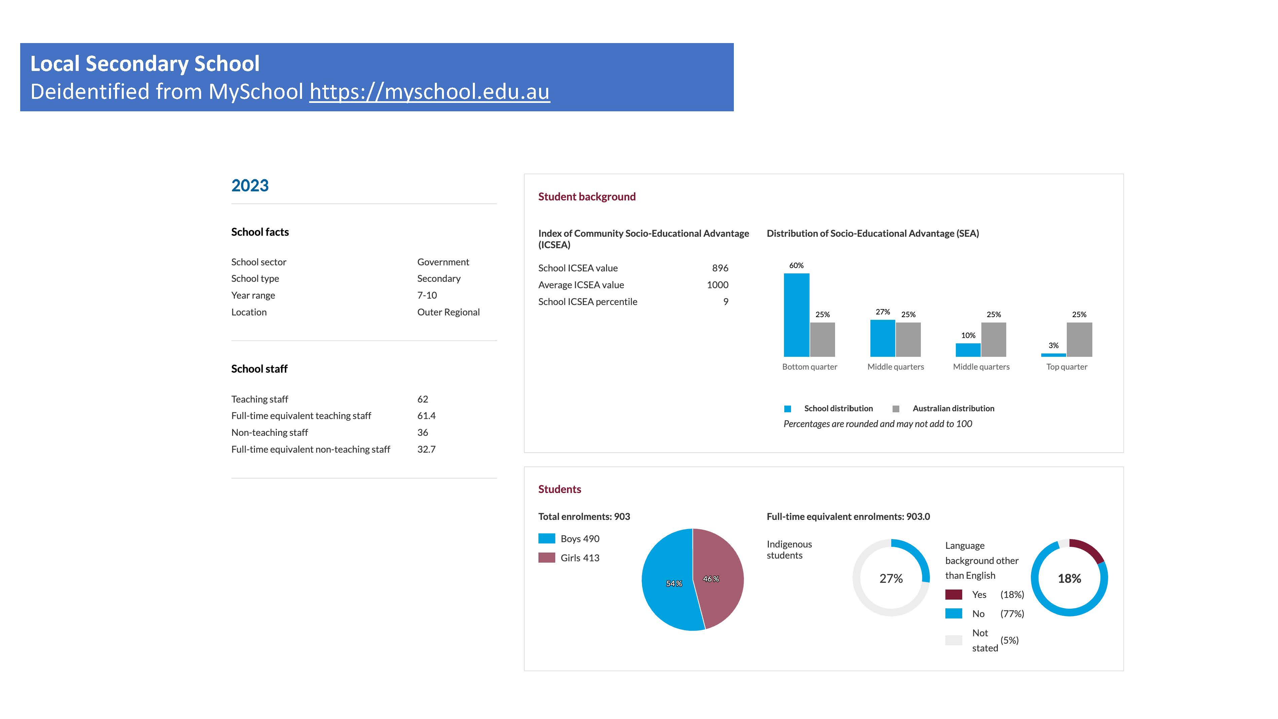
Task: Click the School distribution legend square
Action: tap(787, 409)
